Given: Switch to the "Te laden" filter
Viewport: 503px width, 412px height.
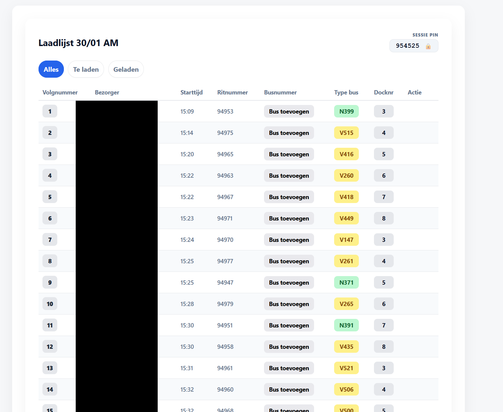Looking at the screenshot, I should point(86,69).
